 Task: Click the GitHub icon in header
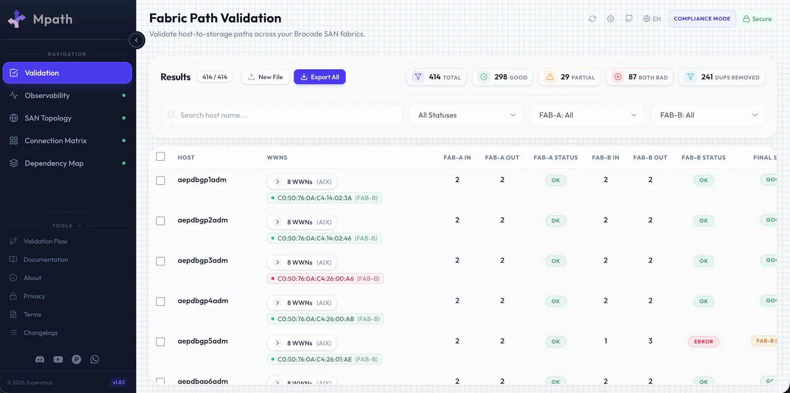(x=629, y=19)
